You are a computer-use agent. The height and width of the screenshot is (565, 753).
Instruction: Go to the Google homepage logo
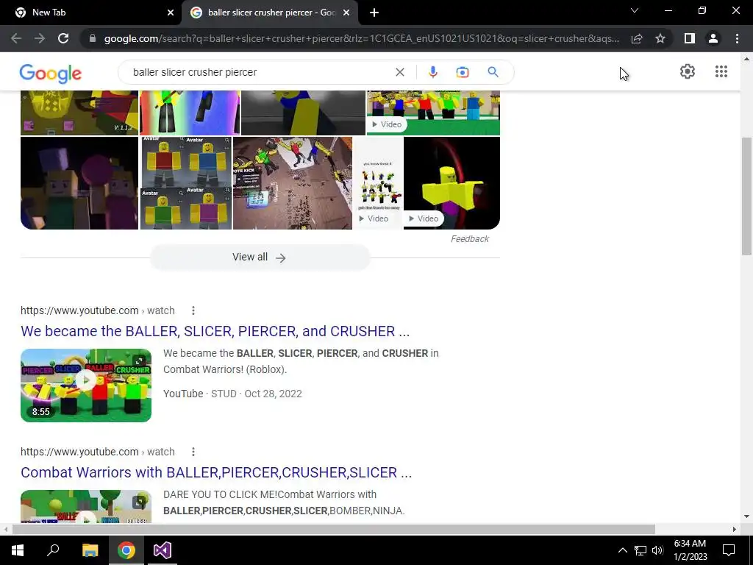click(51, 73)
